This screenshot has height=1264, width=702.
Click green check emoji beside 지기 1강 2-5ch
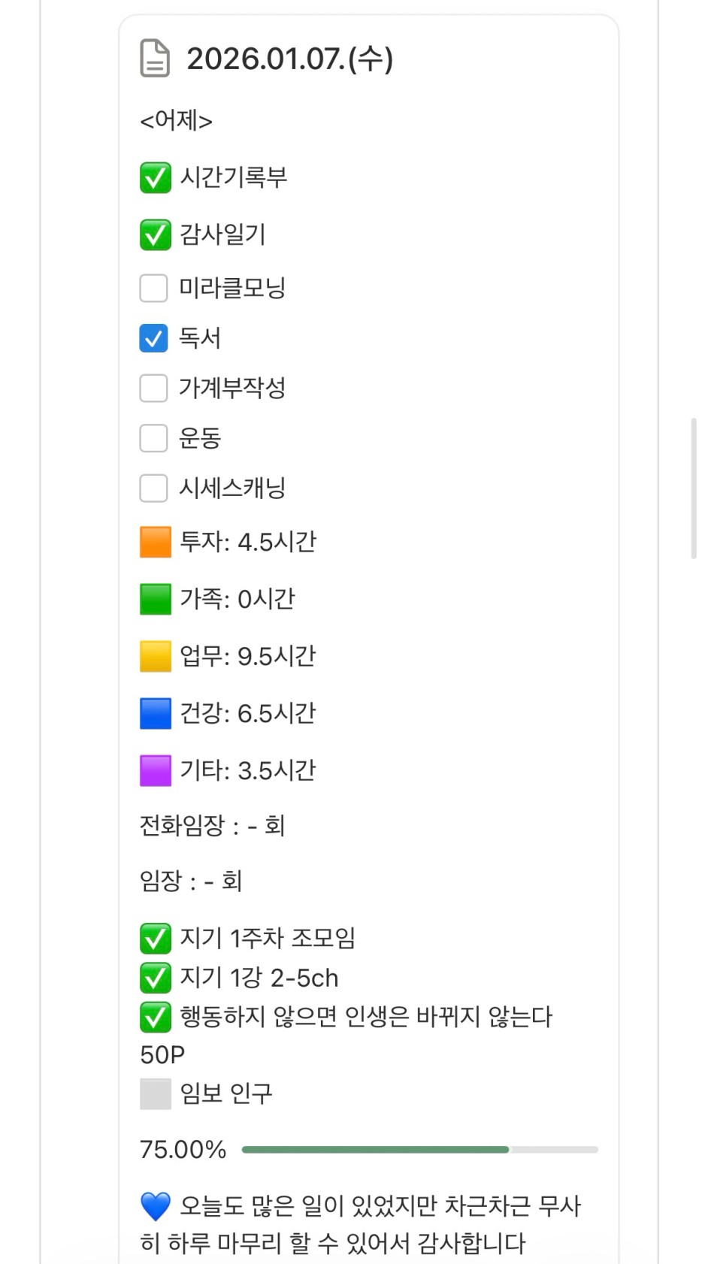point(156,978)
